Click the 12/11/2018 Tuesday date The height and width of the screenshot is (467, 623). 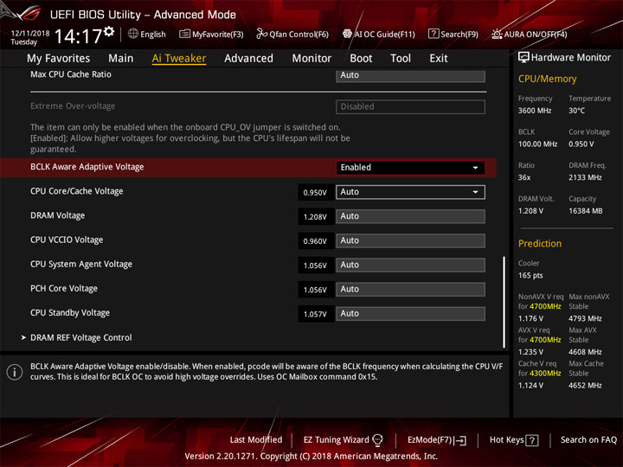tap(29, 37)
